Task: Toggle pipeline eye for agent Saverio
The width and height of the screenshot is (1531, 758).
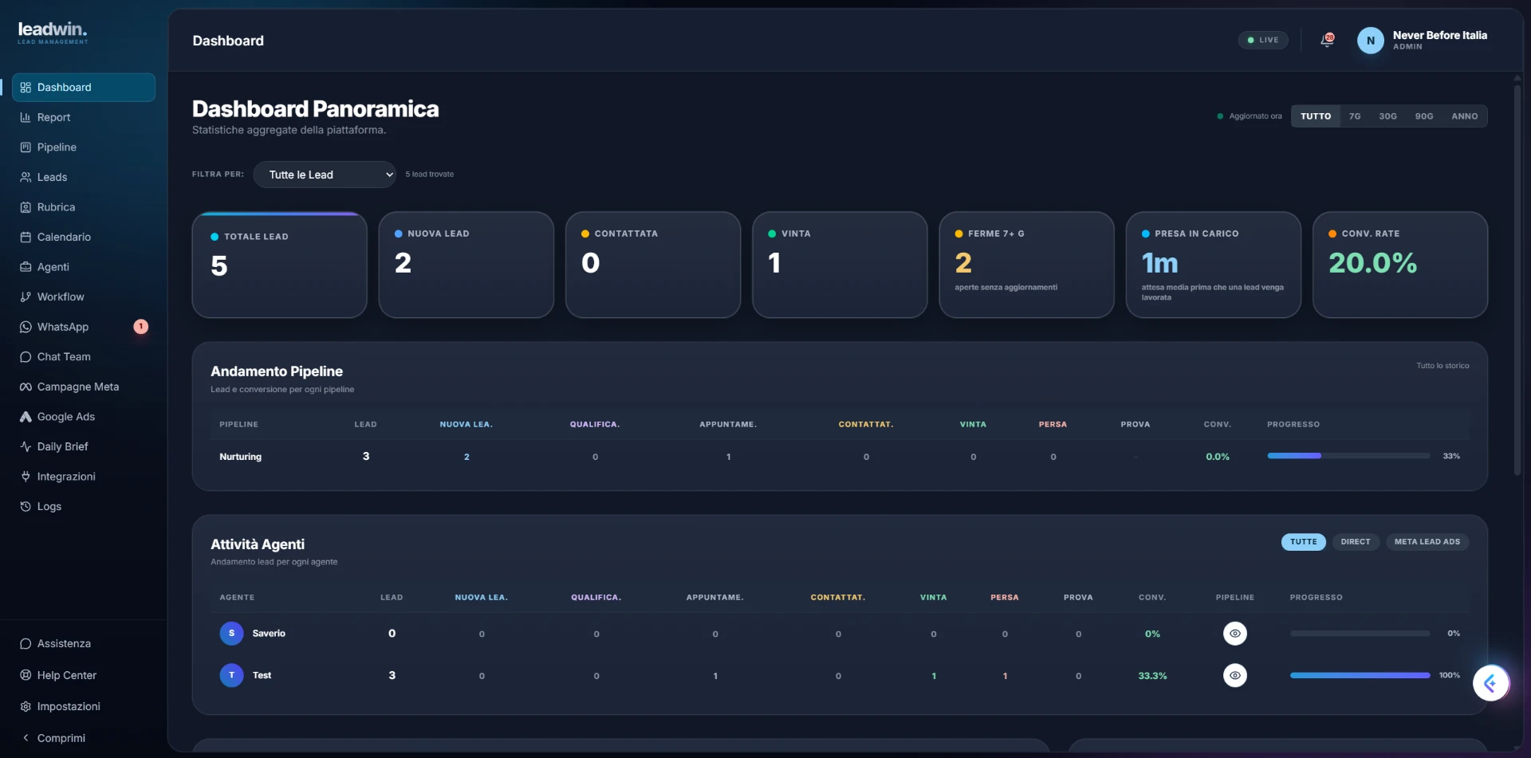Action: 1235,634
